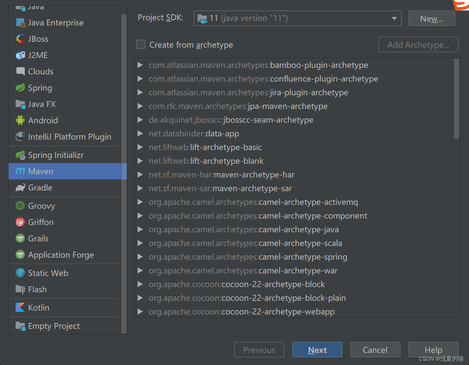Click the New... SDK button
Screen dimensions: 469x365
coord(431,18)
